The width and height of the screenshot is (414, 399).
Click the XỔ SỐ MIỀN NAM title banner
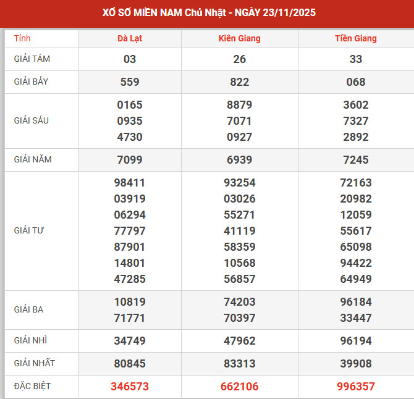[x=207, y=13]
